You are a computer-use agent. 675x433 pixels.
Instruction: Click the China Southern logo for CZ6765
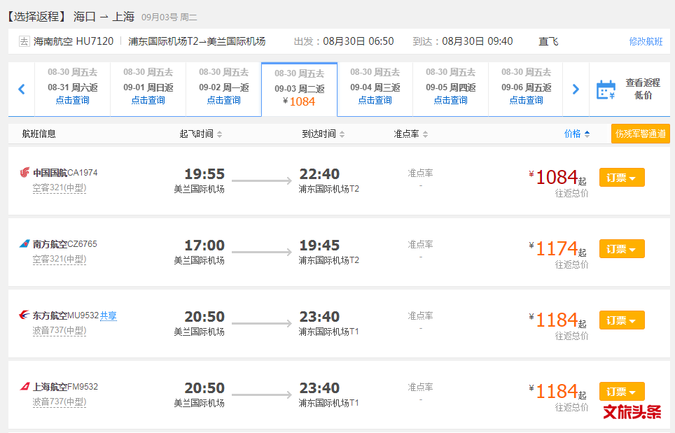pyautogui.click(x=25, y=244)
